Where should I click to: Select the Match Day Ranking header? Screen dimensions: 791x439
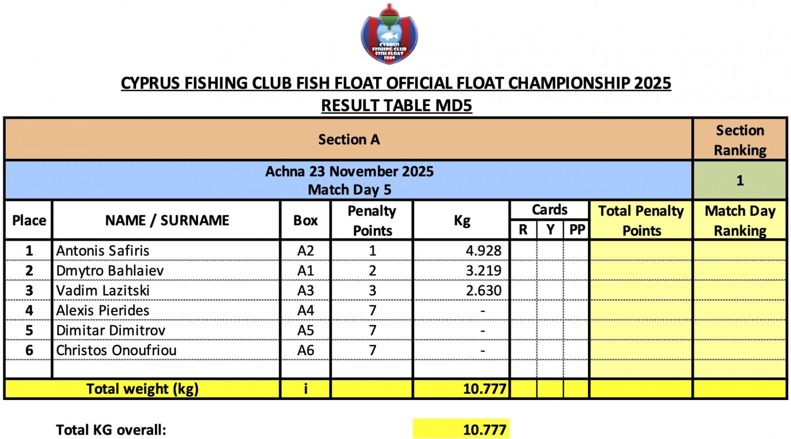click(740, 220)
